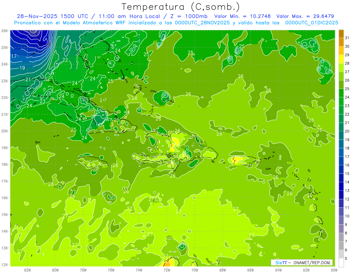The width and height of the screenshot is (355, 274).
Task: Click the 25N latitude label
Action: coord(4,47)
